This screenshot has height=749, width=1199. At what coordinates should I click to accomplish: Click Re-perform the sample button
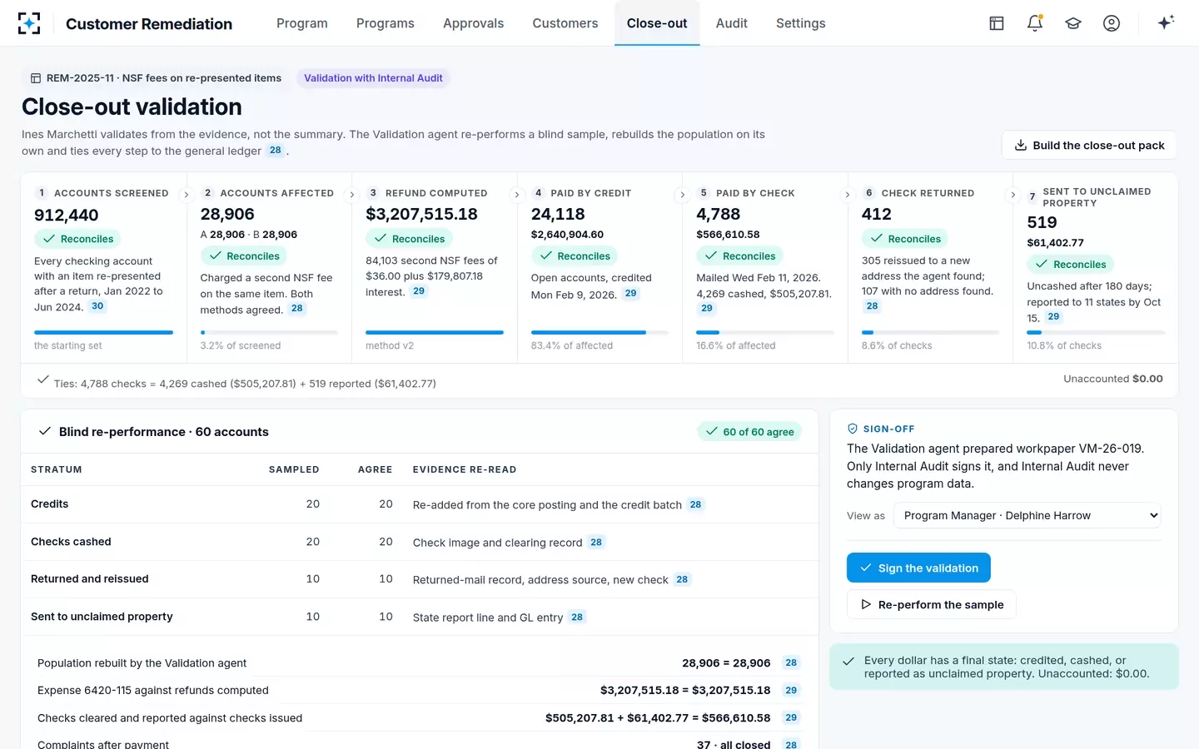pos(931,604)
